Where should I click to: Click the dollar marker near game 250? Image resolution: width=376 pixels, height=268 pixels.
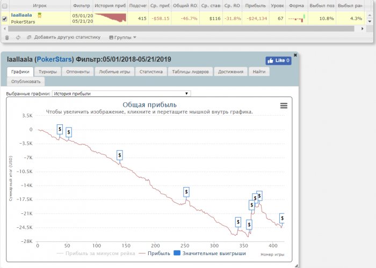click(x=186, y=191)
